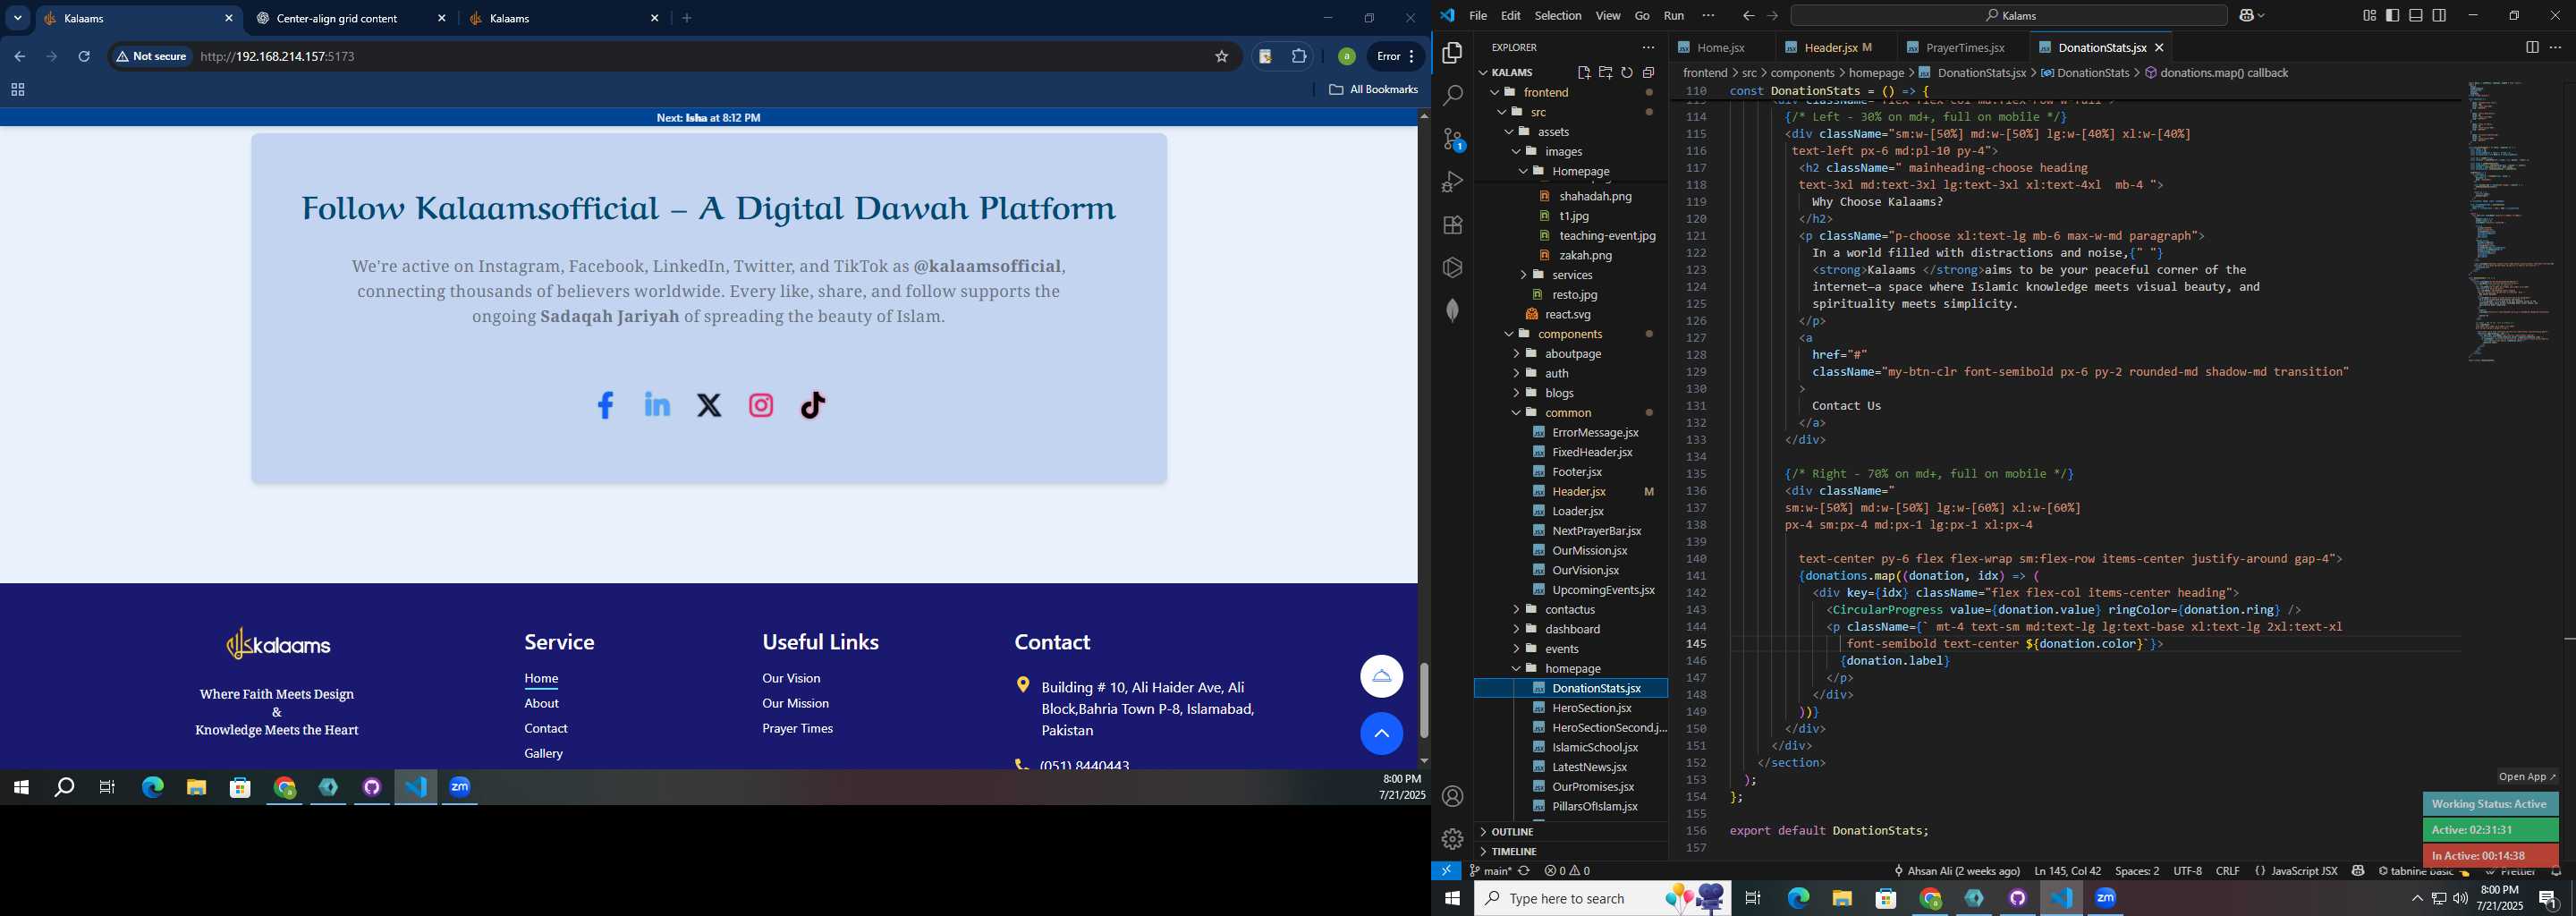
Task: Click the Facebook icon on the Kalaams page
Action: [605, 405]
